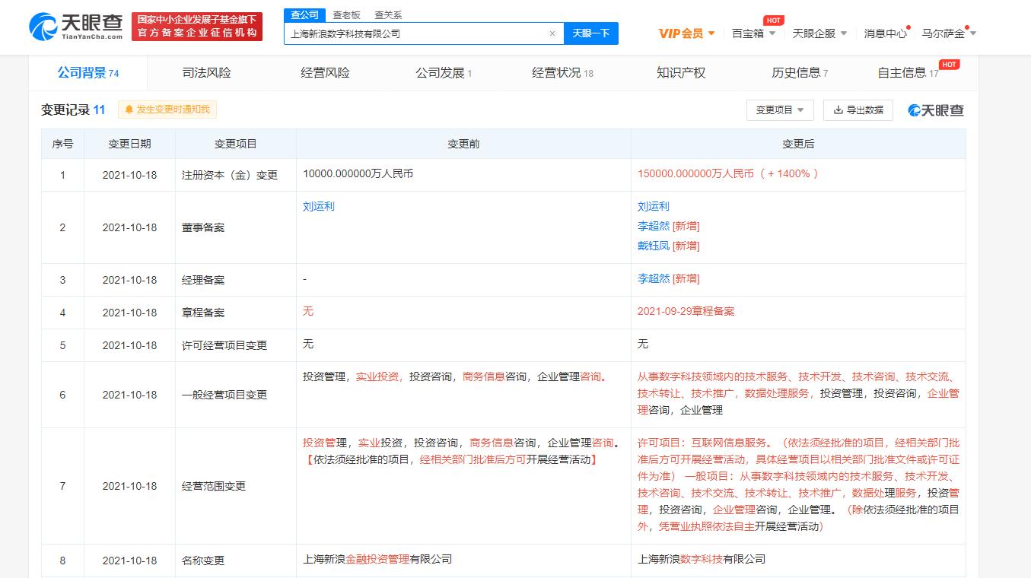This screenshot has width=1031, height=578.
Task: Switch to the 经营风险 tab
Action: [x=326, y=73]
